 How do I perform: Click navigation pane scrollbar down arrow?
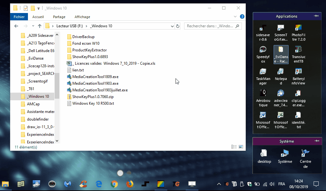pyautogui.click(x=57, y=141)
